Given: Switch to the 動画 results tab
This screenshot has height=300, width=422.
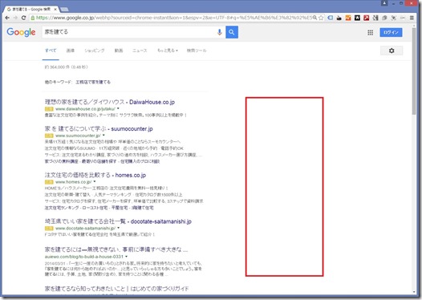Looking at the screenshot, I should 119,51.
